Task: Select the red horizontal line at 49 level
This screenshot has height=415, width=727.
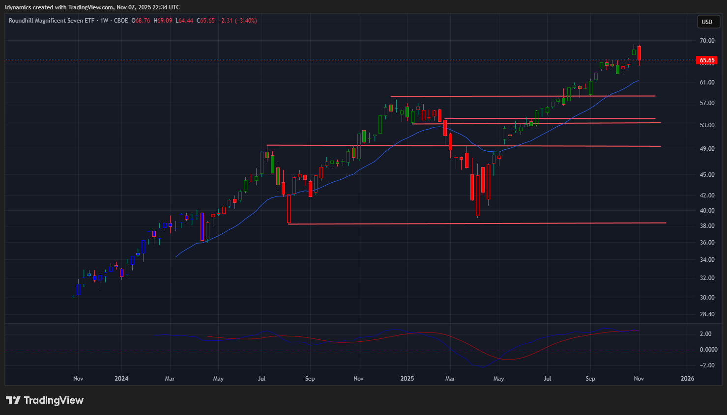Action: coord(463,146)
